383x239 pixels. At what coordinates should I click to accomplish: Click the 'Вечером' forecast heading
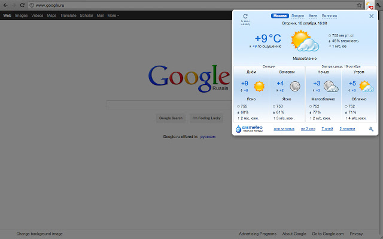click(x=287, y=72)
